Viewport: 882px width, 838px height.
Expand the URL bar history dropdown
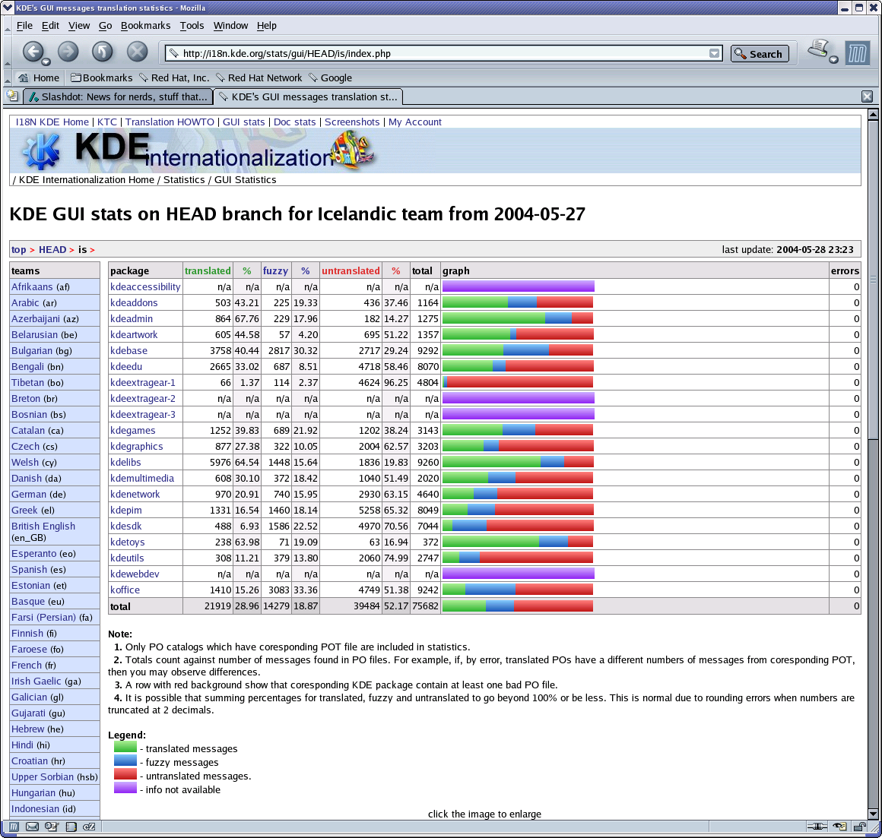714,54
